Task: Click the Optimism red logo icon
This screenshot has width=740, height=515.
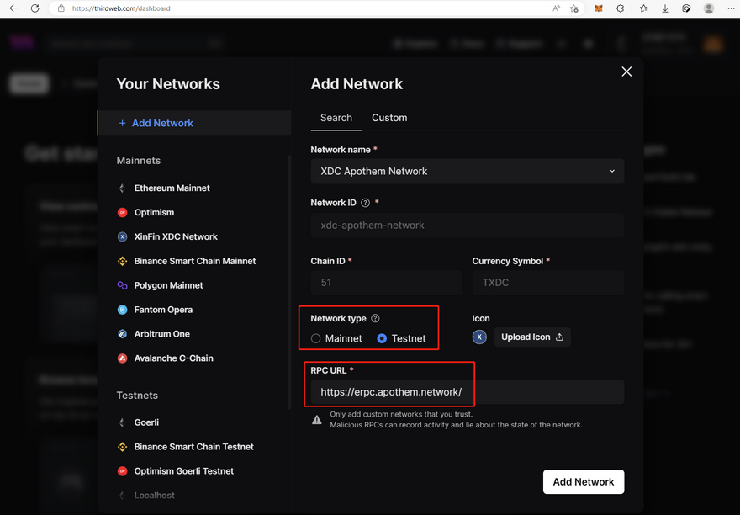Action: (123, 213)
